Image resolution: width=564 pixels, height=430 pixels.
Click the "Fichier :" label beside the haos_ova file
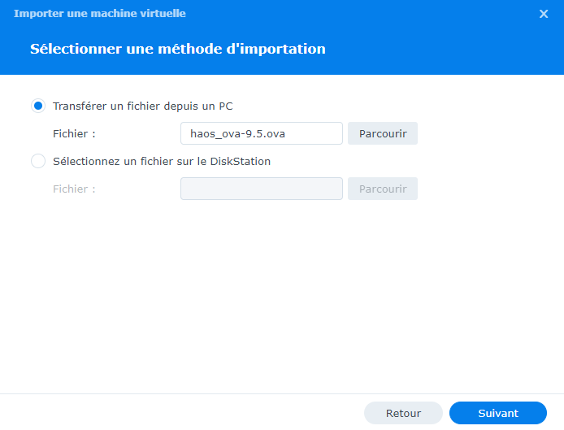click(74, 133)
